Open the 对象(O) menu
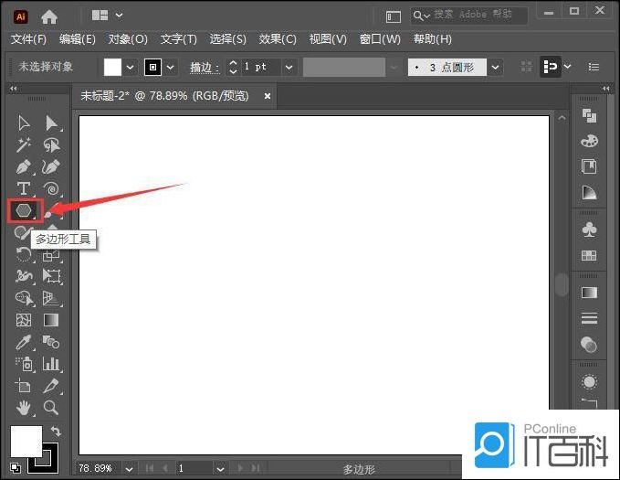 128,39
